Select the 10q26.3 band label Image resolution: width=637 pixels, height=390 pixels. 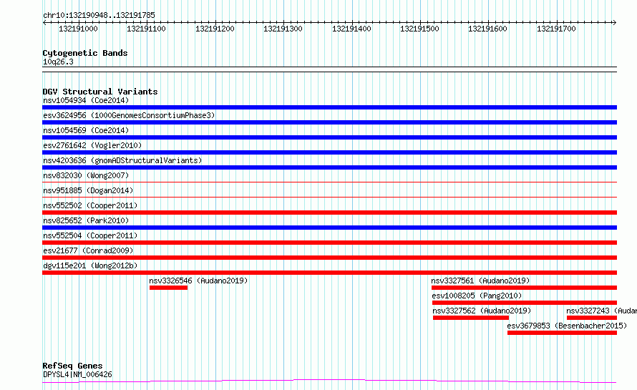click(58, 62)
